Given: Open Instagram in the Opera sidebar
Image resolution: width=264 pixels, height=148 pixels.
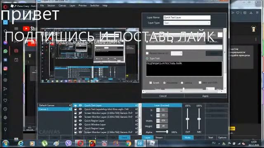Looking at the screenshot, I should pos(5,69).
